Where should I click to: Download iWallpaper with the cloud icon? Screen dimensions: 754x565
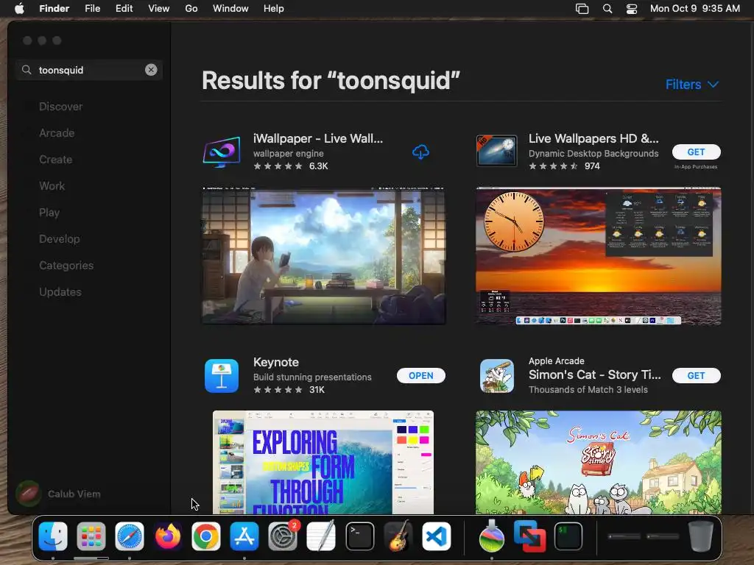(x=420, y=152)
